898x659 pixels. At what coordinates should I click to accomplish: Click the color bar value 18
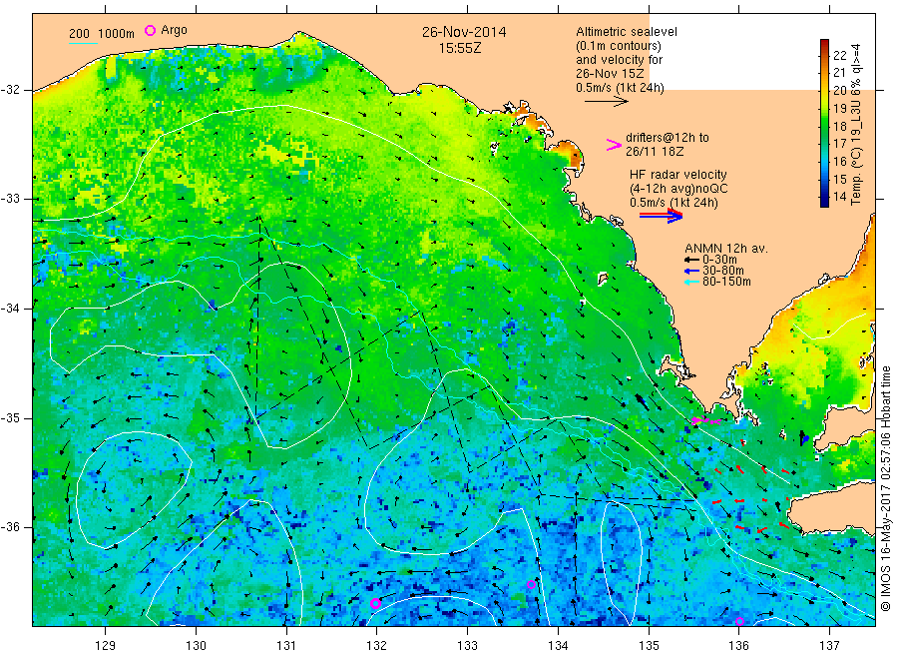pos(839,126)
